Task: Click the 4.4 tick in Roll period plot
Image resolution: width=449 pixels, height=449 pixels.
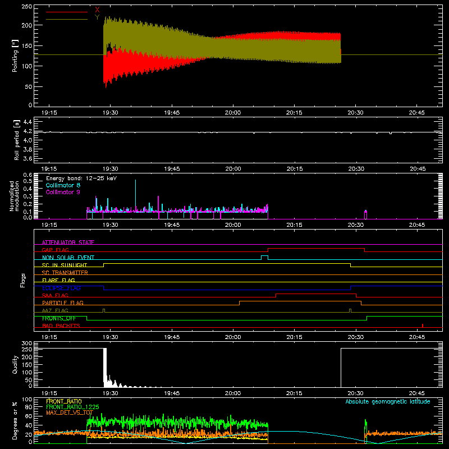Action: coord(28,122)
